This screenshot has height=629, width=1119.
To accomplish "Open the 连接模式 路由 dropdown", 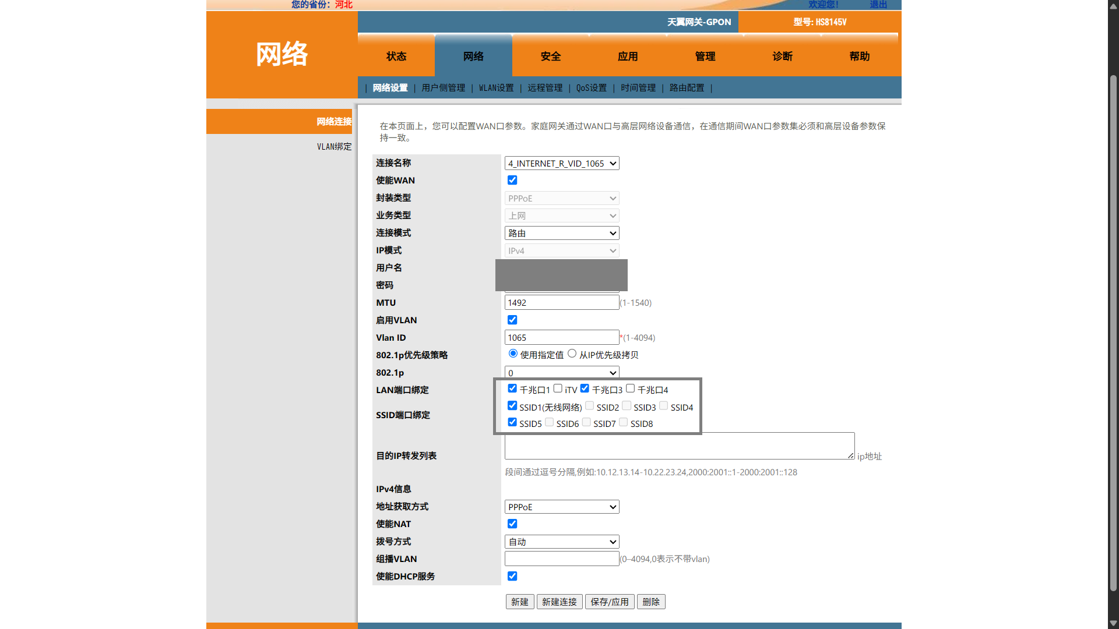I will tap(562, 234).
